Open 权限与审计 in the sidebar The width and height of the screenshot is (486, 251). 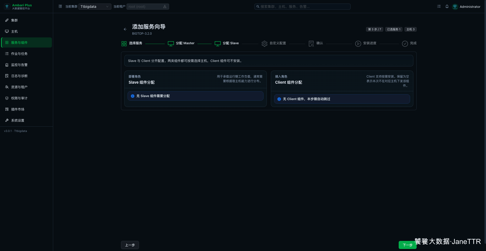coord(27,98)
